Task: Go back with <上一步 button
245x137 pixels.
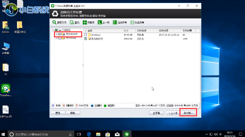Action: pyautogui.click(x=173, y=113)
